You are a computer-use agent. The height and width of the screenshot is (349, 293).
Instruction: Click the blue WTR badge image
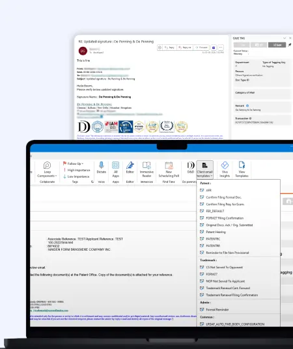click(x=126, y=127)
